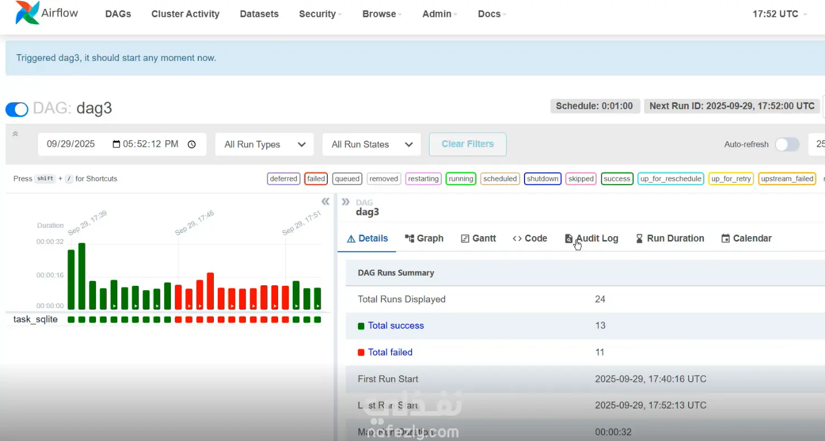825x441 pixels.
Task: Open the Run Duration tab
Action: (670, 238)
